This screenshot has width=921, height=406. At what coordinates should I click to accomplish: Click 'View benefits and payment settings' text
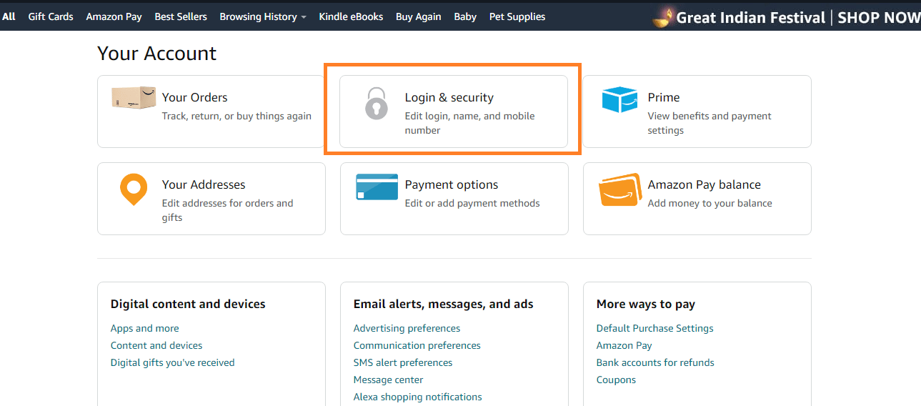point(710,123)
